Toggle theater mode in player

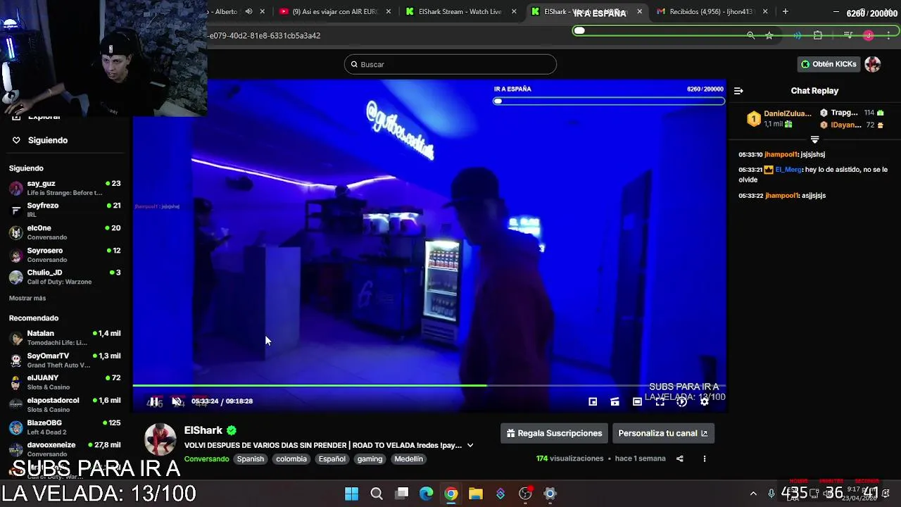click(637, 401)
